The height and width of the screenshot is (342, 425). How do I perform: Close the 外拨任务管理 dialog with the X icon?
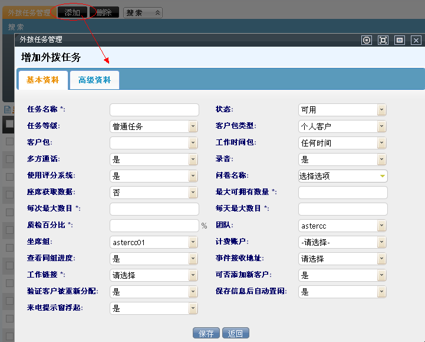click(416, 40)
